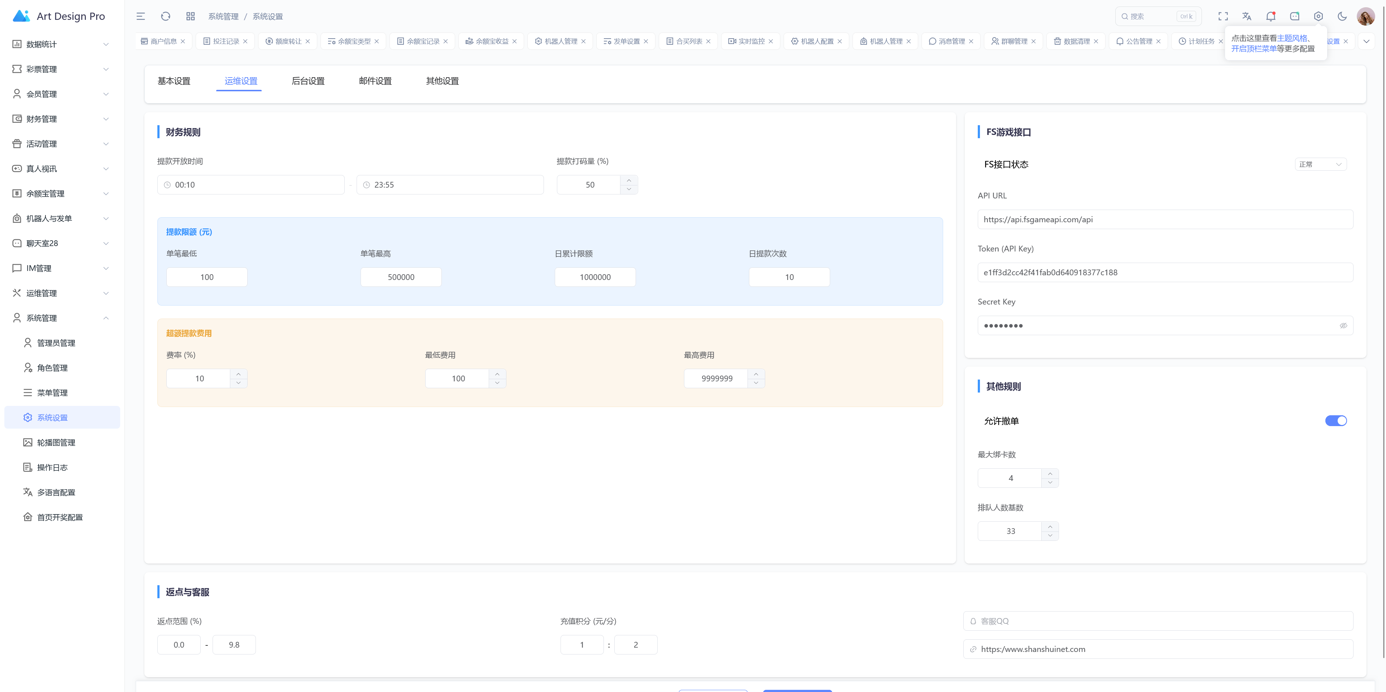Switch to the 基本设置 tab
This screenshot has height=692, width=1386.
pos(174,81)
